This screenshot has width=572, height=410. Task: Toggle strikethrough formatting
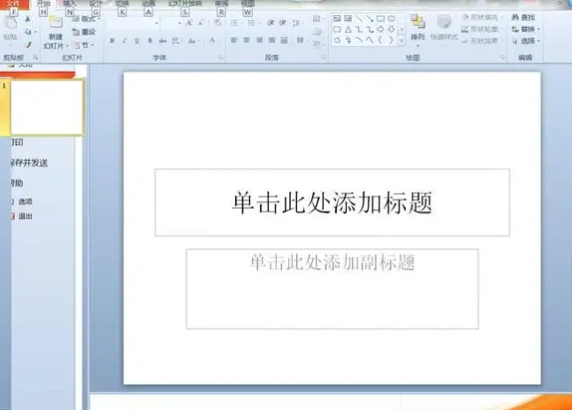162,41
